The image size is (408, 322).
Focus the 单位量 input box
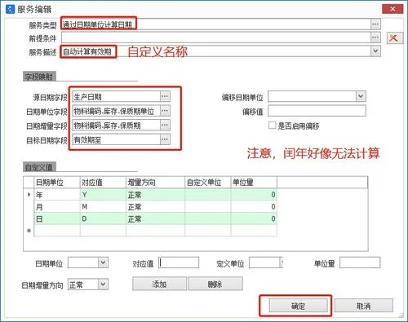[x=360, y=262]
